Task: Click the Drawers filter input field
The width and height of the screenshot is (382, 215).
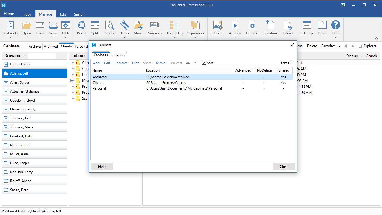Action: (x=42, y=56)
